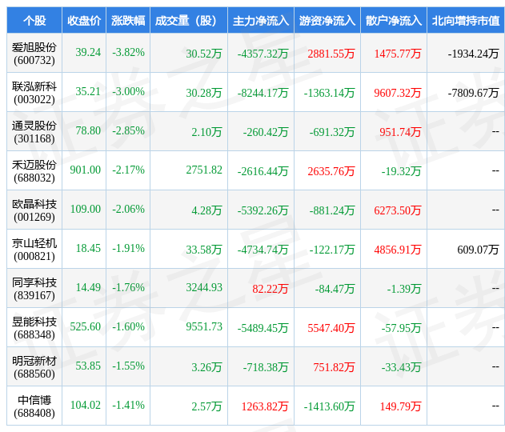The image size is (505, 432).
Task: Click main inflow 1263.82万
Action: (x=265, y=406)
